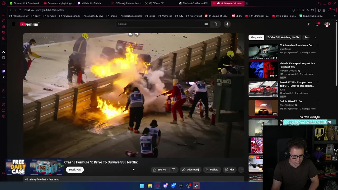This screenshot has height=190, width=338.
Task: Click the heart icon in the address bar
Action: pyautogui.click(x=312, y=10)
